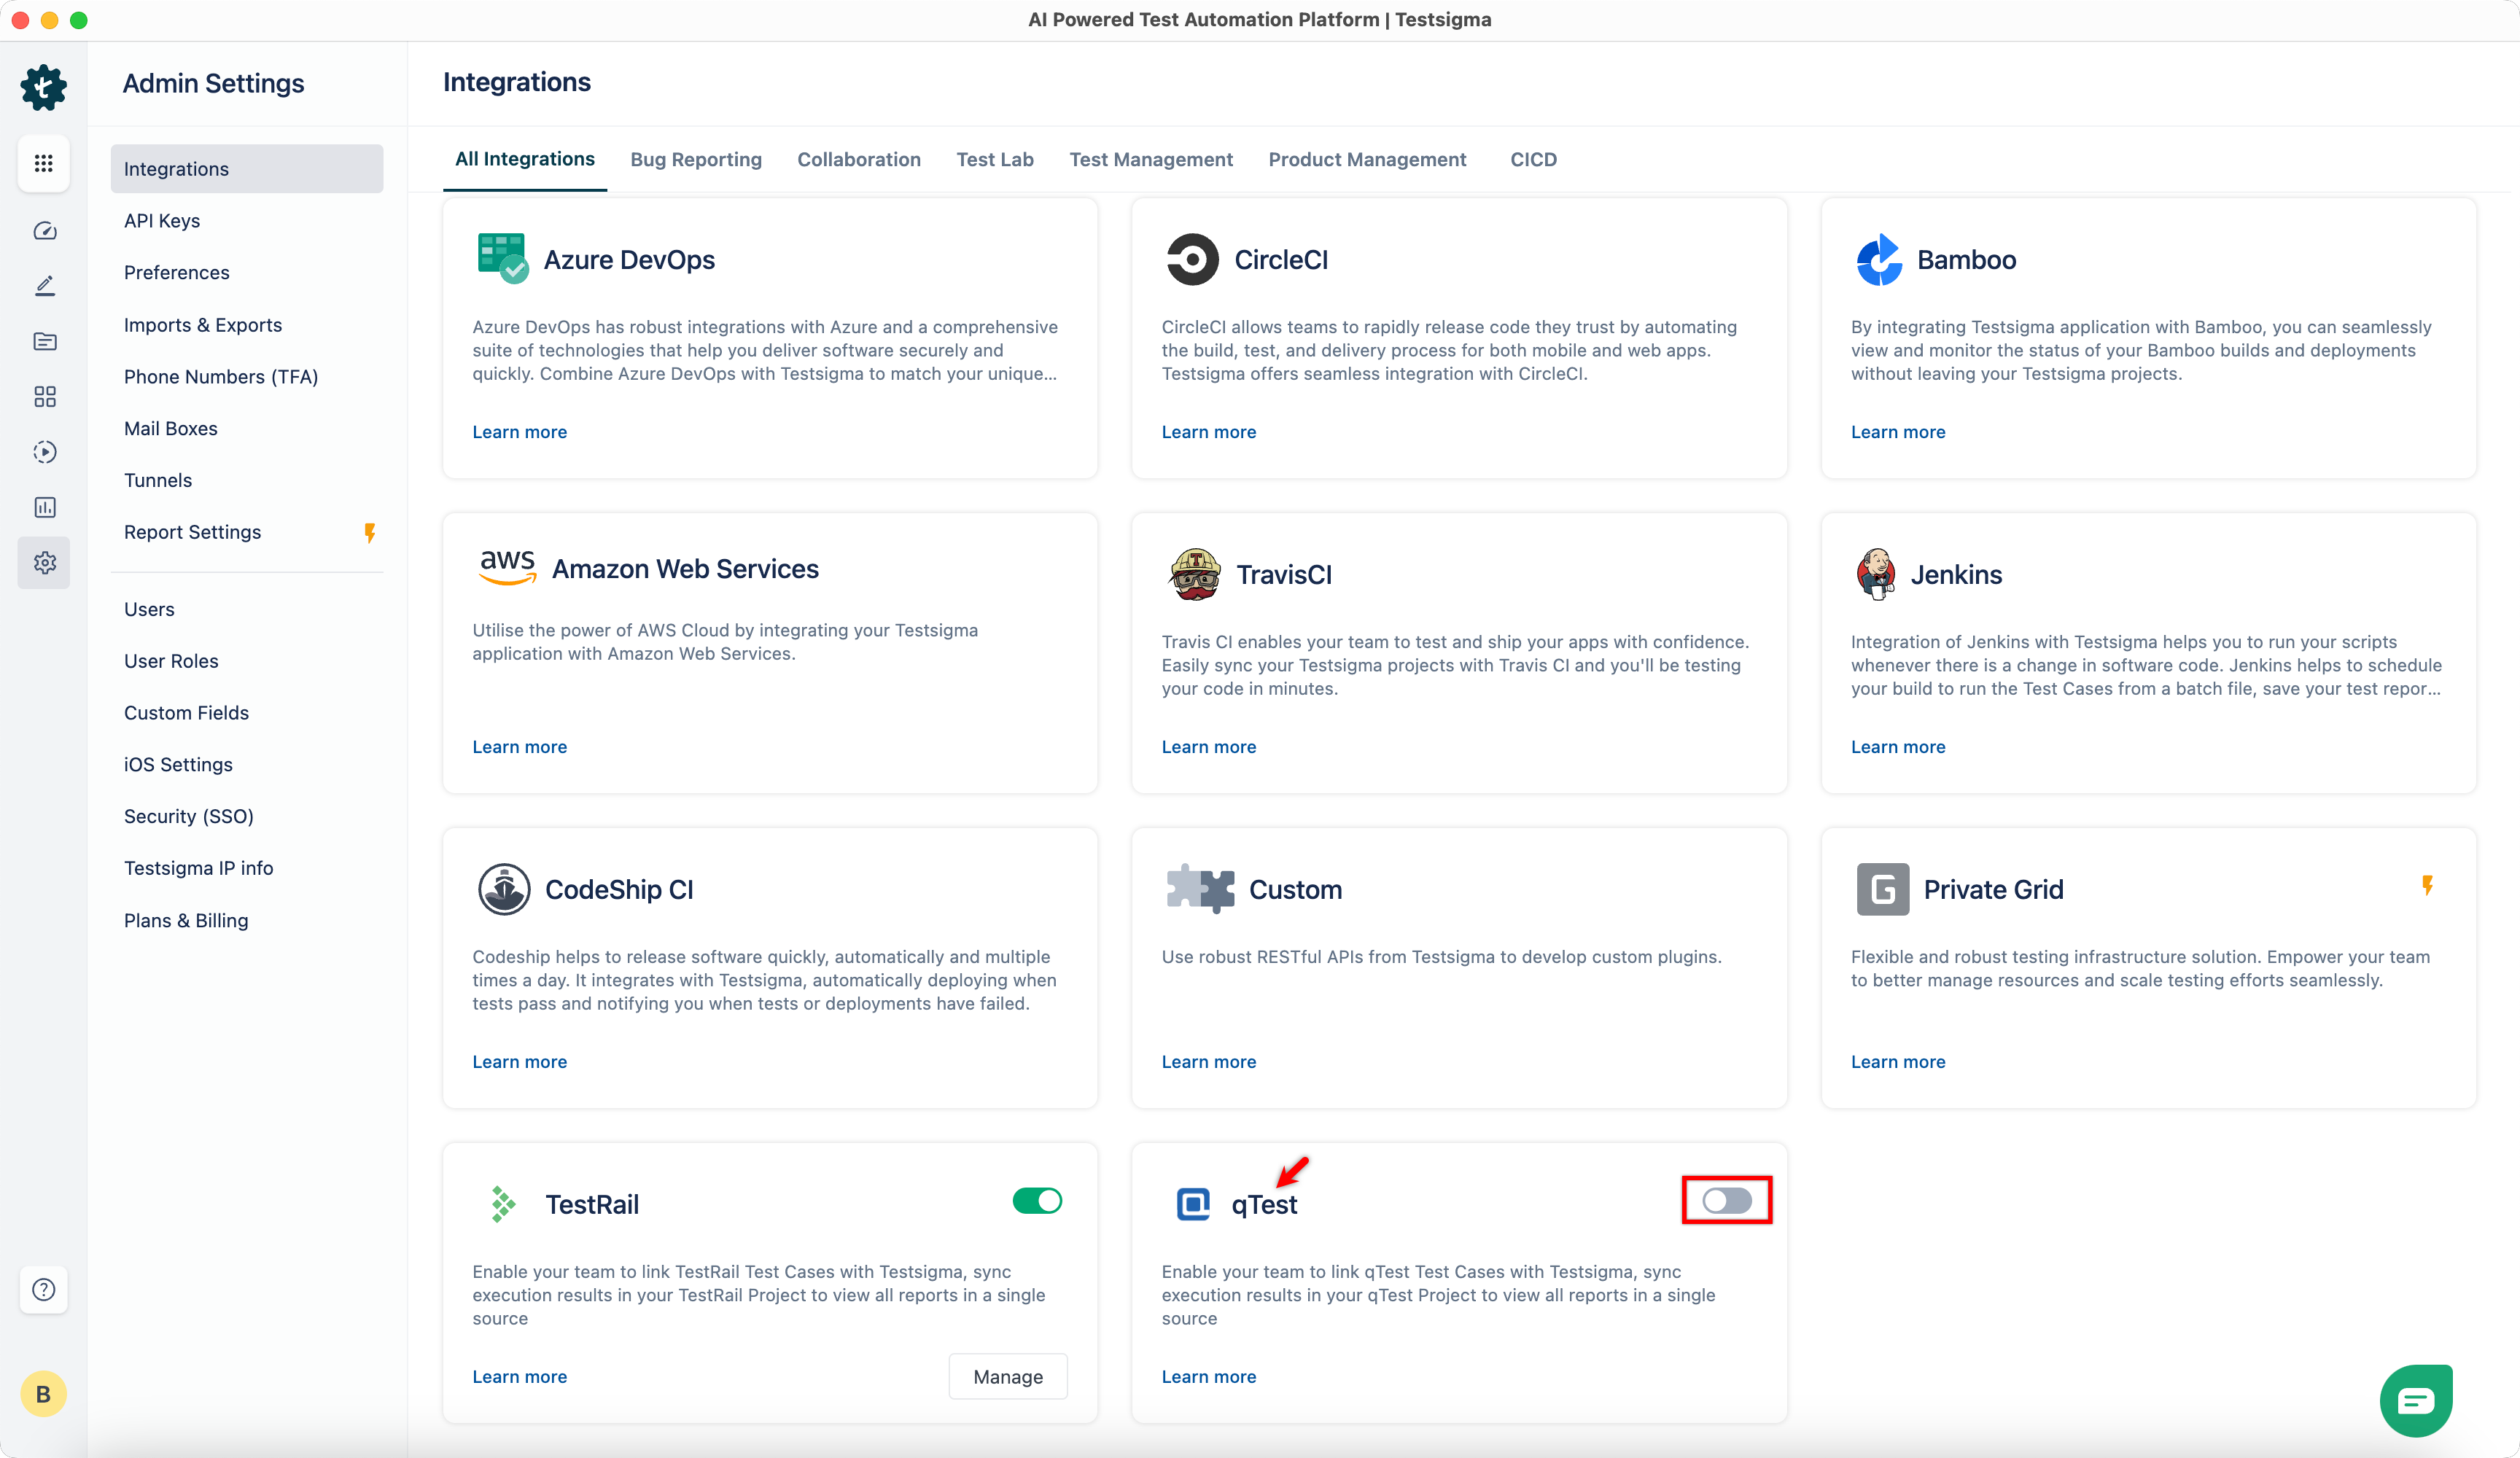The image size is (2520, 1458).
Task: Click the pencil edit icon in sidebar
Action: [x=44, y=286]
